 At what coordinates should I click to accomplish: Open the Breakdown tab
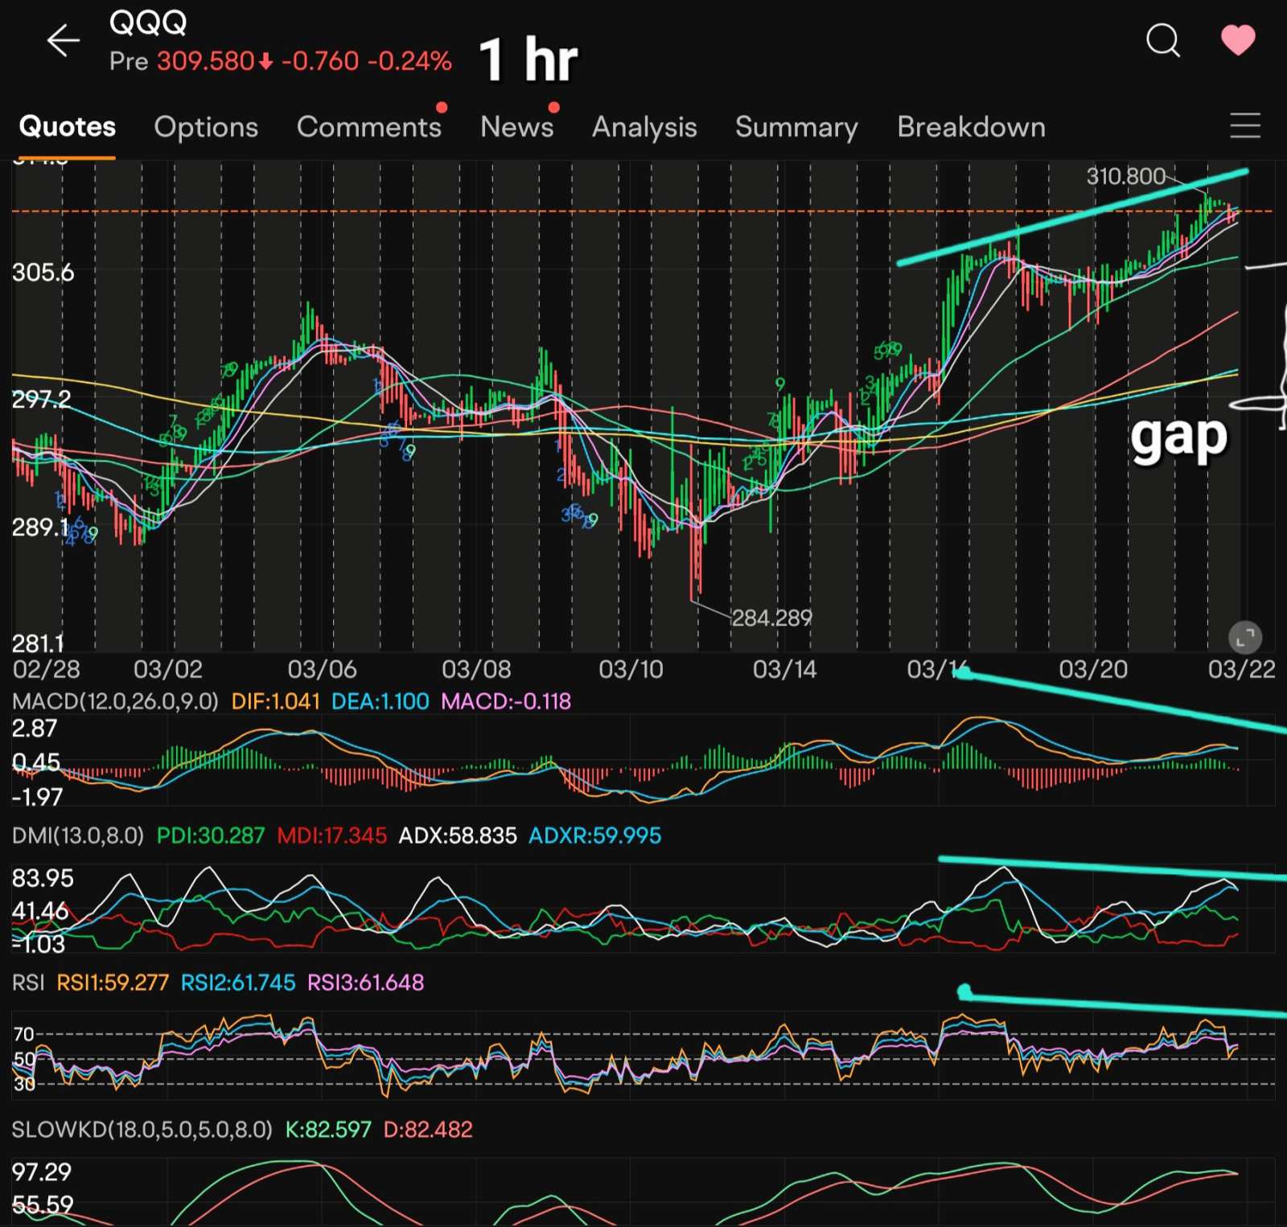[x=971, y=127]
